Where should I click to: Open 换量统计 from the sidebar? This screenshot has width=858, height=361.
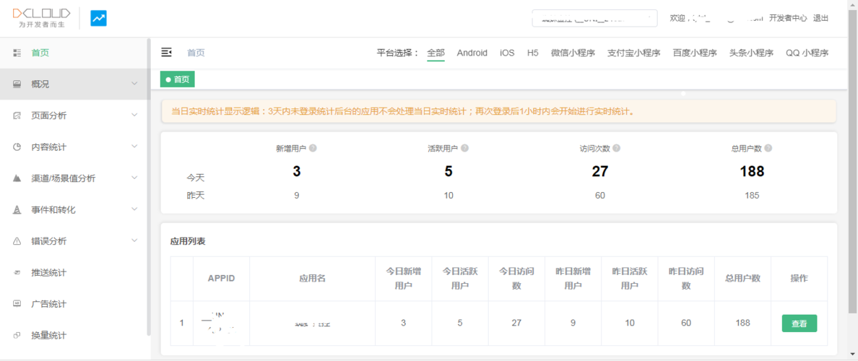point(48,336)
